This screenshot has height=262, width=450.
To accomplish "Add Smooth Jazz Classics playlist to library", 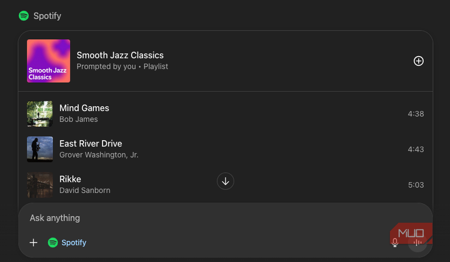I will click(418, 61).
